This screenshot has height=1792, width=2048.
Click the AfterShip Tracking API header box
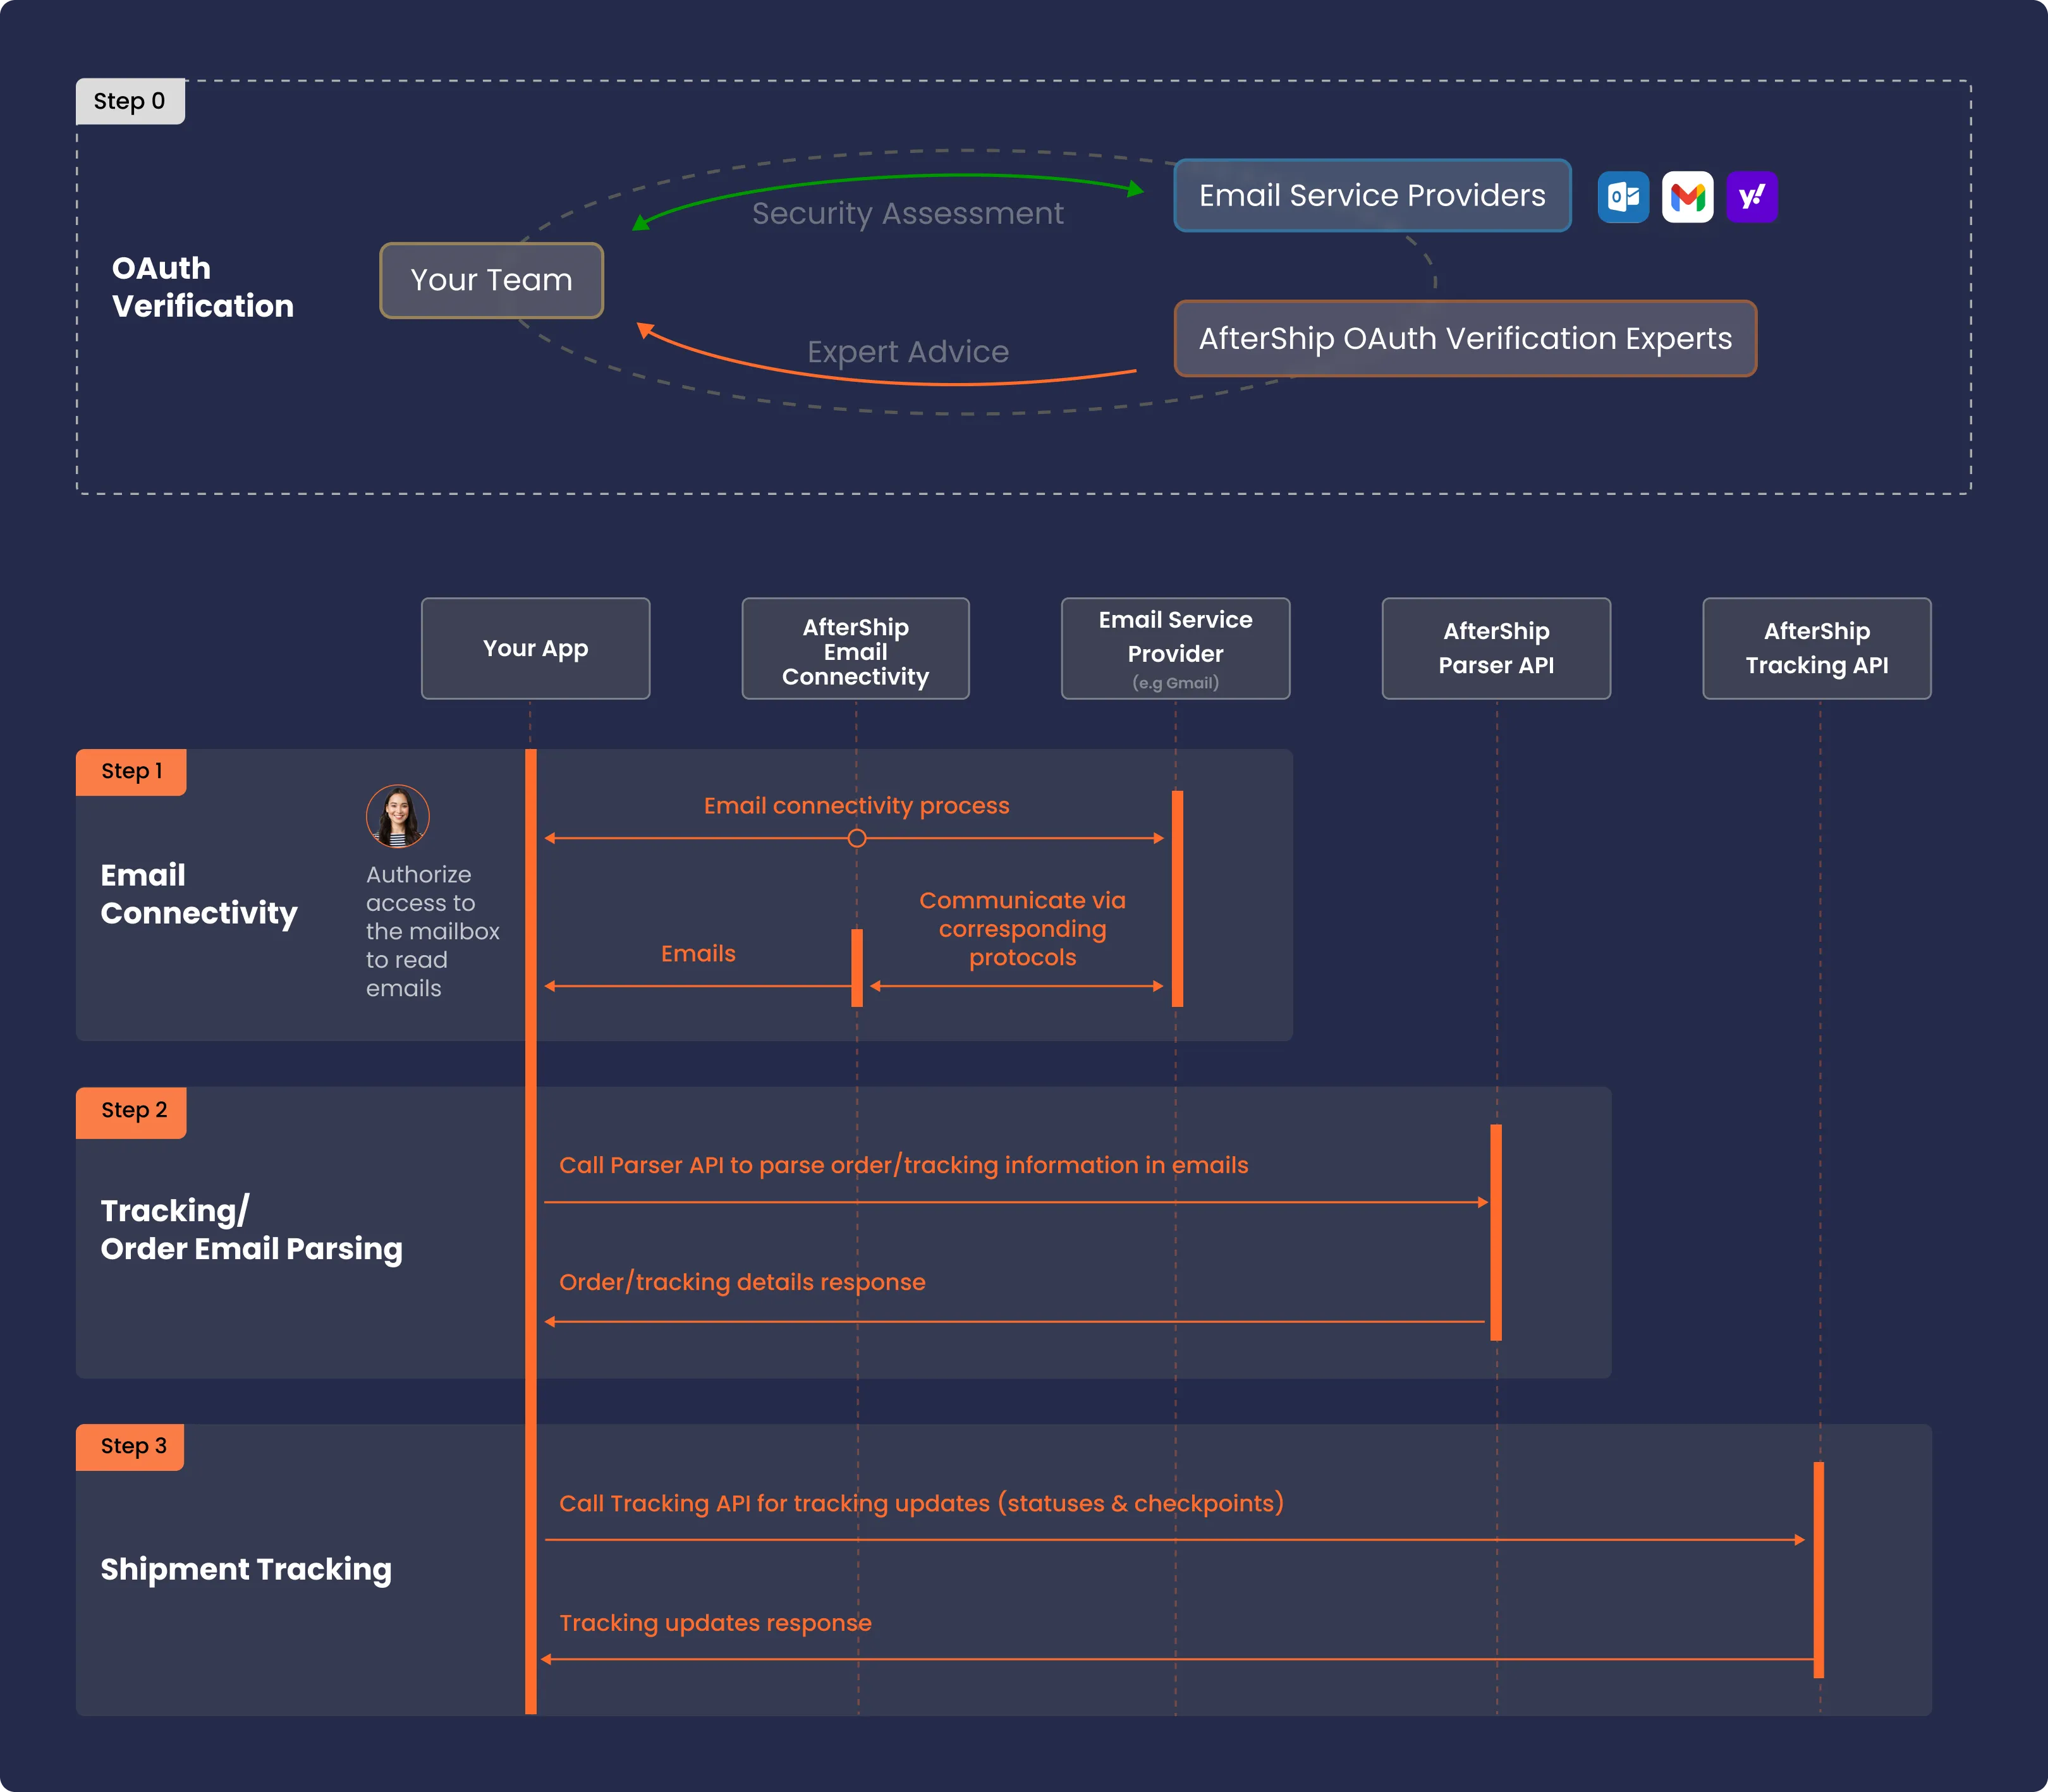[1817, 648]
